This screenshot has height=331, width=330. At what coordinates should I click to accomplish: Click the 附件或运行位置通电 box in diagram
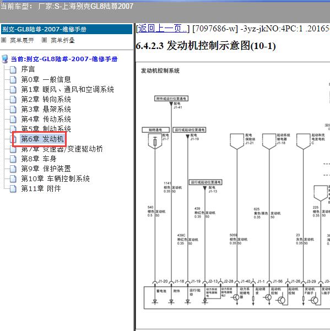click(171, 99)
